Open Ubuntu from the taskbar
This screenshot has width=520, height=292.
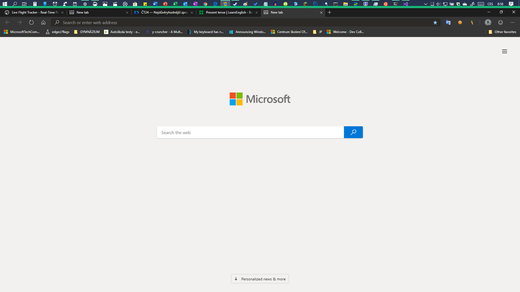(x=385, y=4)
